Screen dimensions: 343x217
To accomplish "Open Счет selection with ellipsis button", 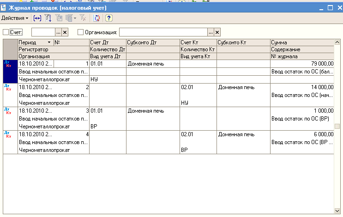I will point(58,32).
